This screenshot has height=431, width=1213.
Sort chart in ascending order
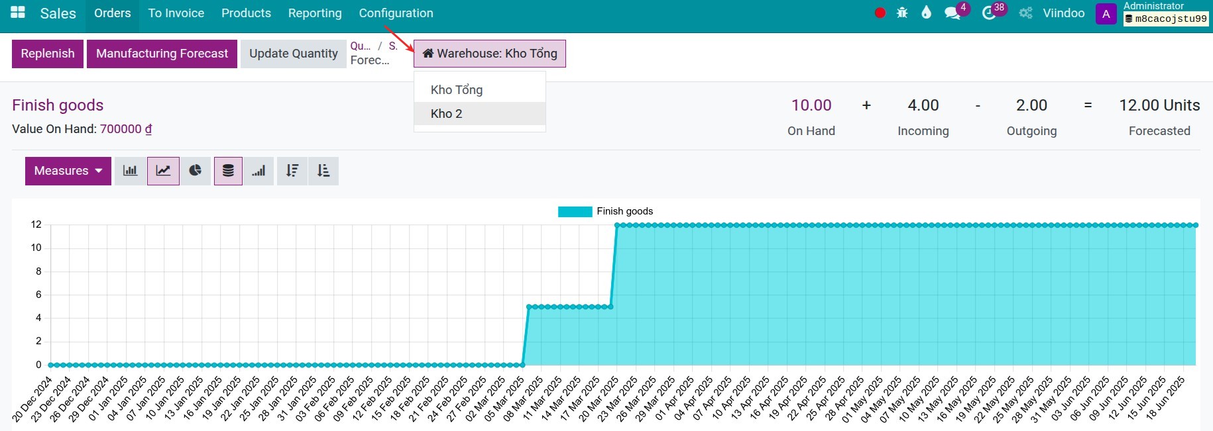coord(323,171)
